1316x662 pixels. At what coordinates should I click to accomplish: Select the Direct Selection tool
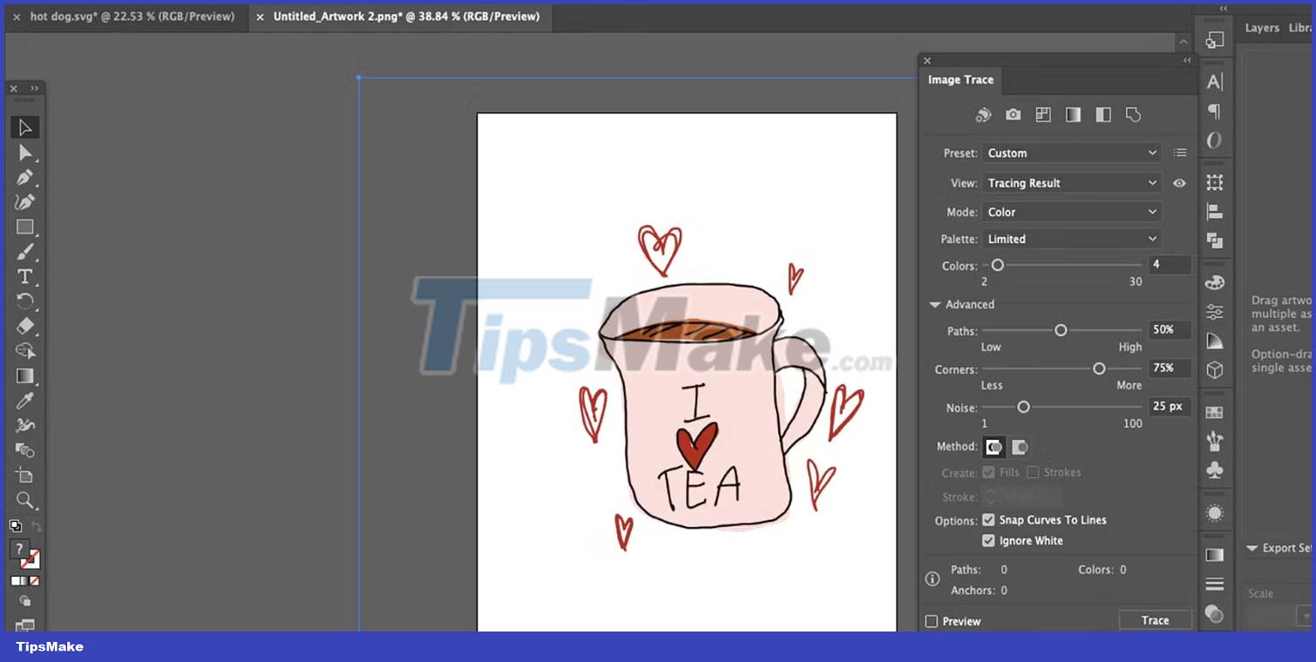tap(24, 153)
